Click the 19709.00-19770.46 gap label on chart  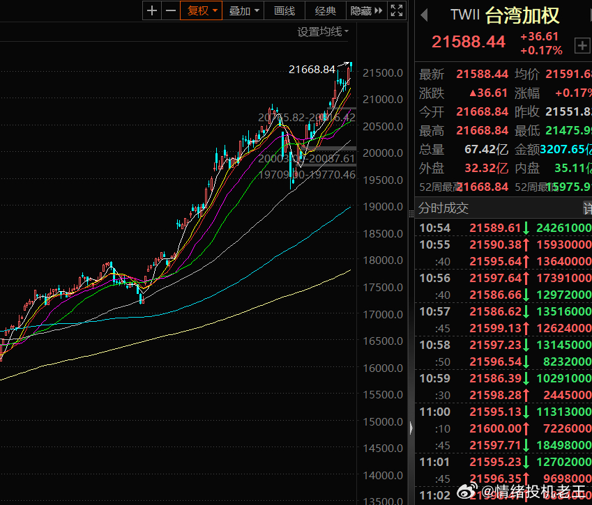[307, 175]
